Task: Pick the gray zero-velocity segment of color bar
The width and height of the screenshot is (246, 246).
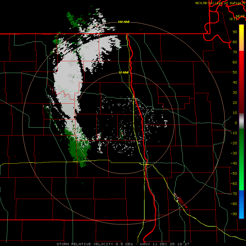Action: click(x=241, y=121)
